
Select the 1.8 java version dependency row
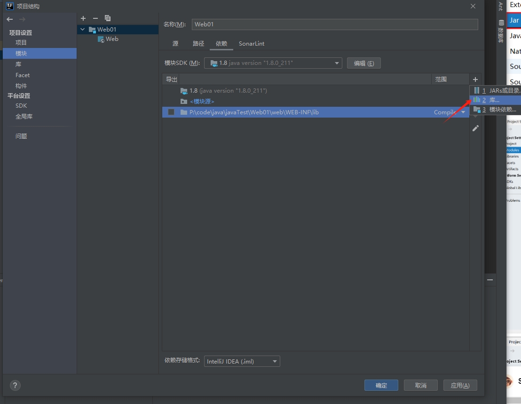[316, 91]
